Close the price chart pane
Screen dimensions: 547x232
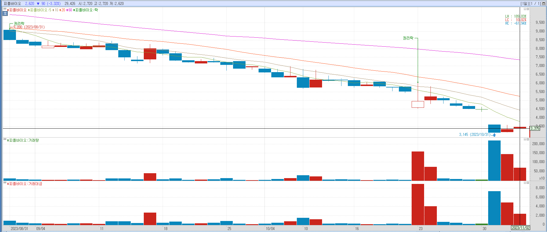[528, 9]
